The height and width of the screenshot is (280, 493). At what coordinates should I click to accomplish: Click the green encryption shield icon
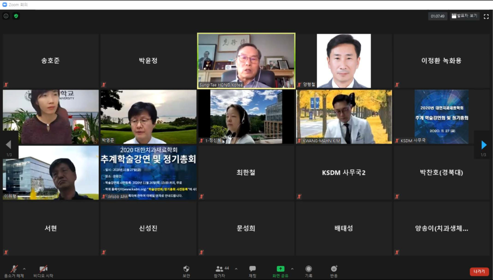(16, 16)
